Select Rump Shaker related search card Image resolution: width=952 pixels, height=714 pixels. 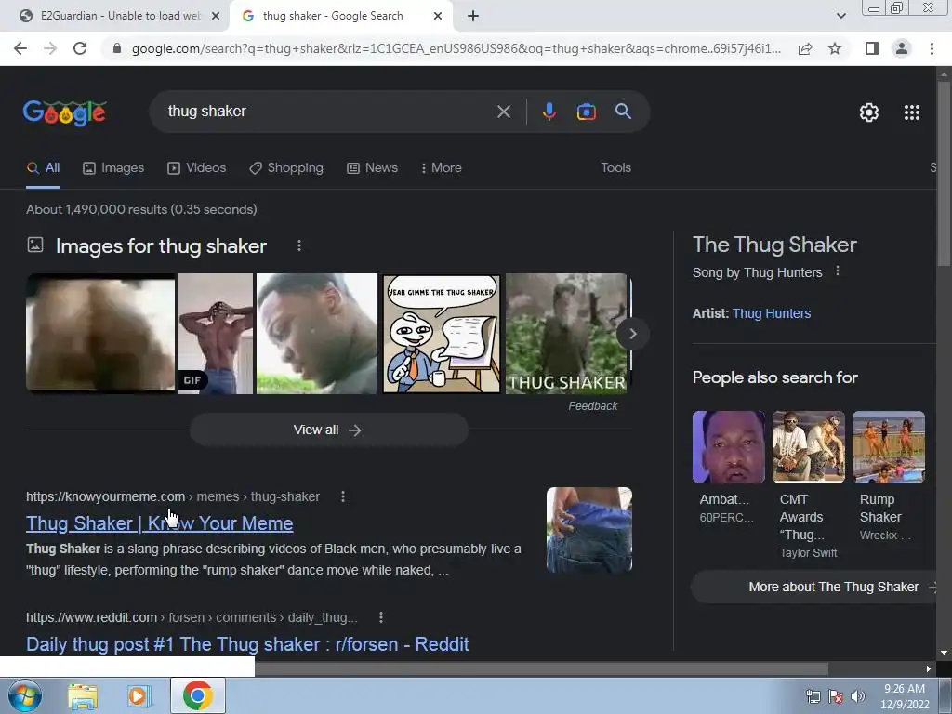coord(888,476)
